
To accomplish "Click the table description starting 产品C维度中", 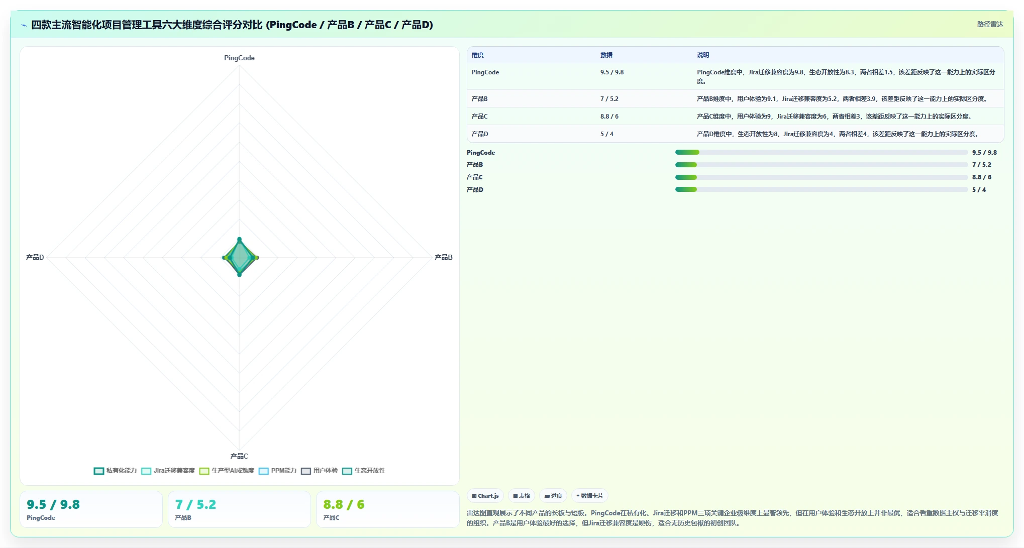I will (x=835, y=117).
